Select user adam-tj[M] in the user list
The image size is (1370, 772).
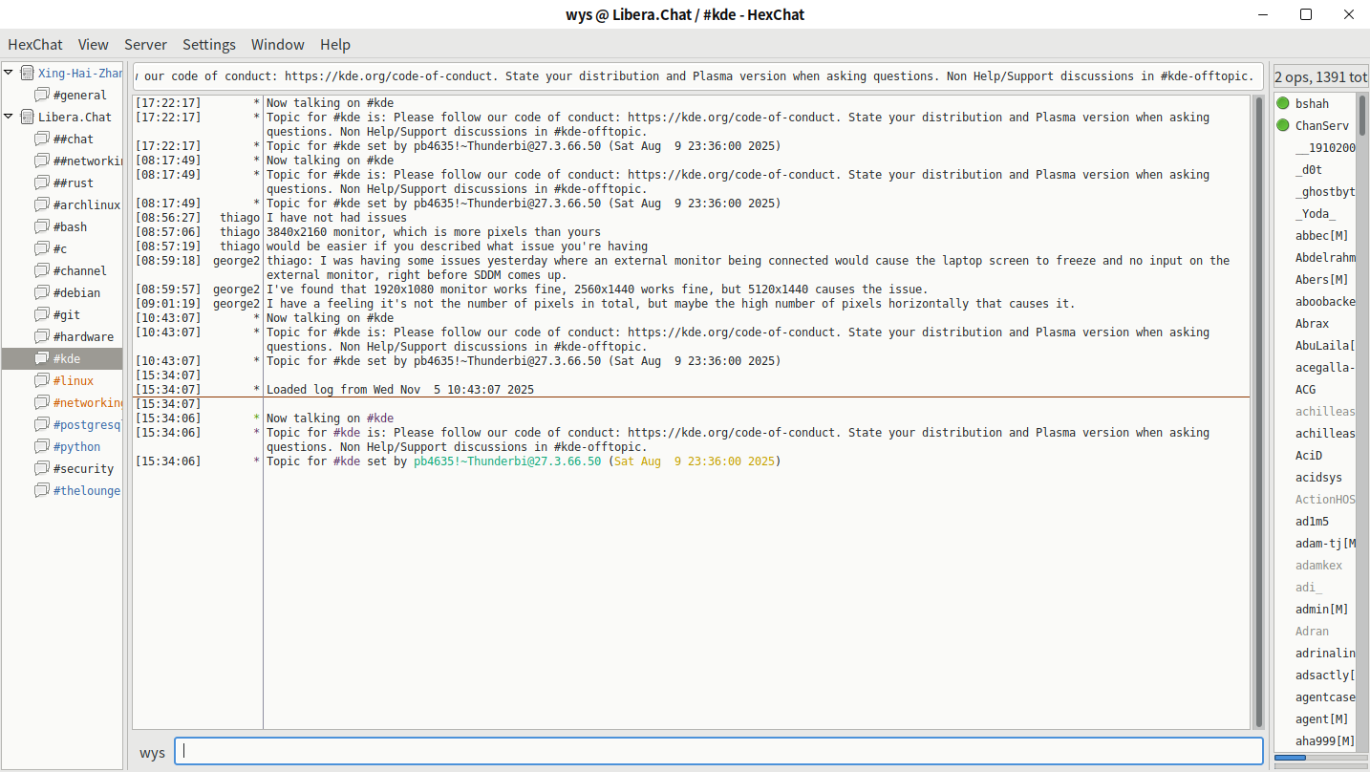point(1325,544)
